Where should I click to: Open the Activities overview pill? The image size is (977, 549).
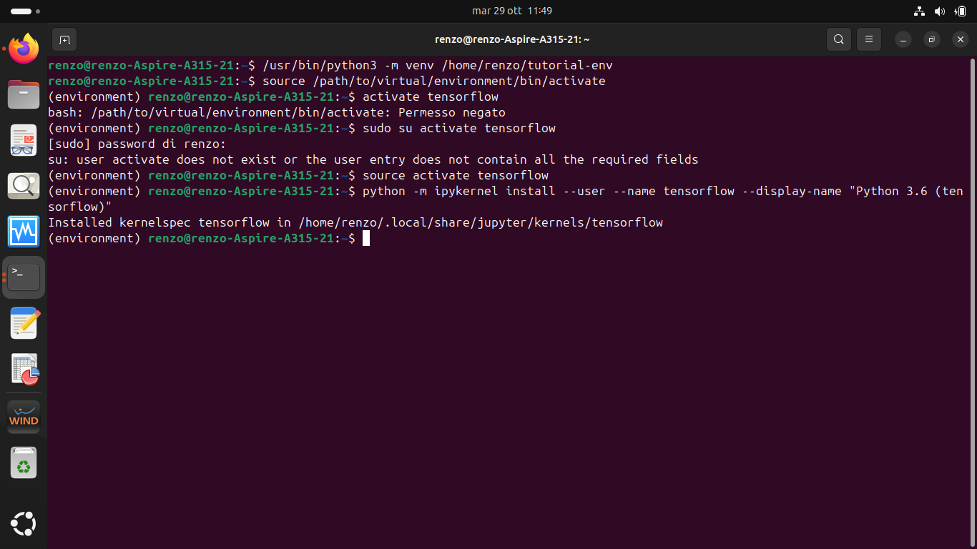26,11
